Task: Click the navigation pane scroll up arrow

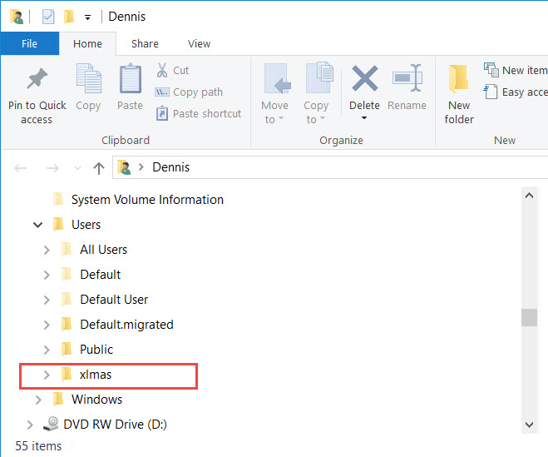Action: tap(529, 196)
